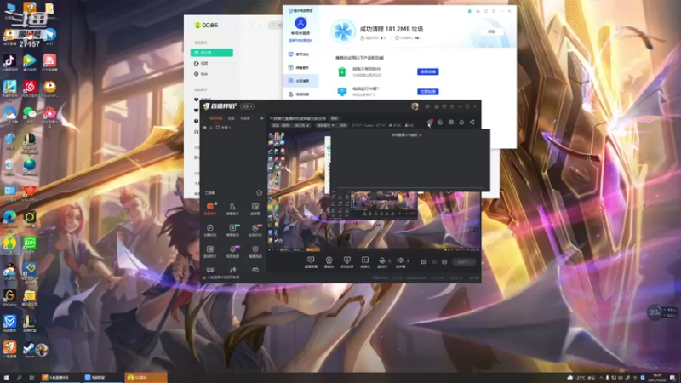This screenshot has height=383, width=681.
Task: Select the WeGame desktop icon
Action: (9, 297)
